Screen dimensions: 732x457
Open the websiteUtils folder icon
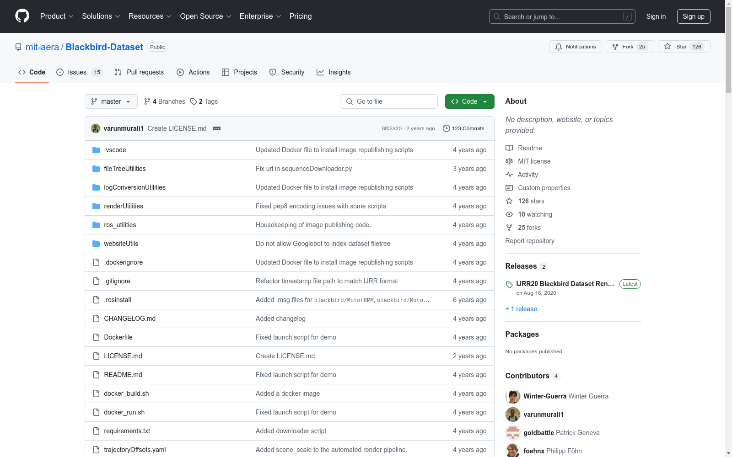coord(96,244)
